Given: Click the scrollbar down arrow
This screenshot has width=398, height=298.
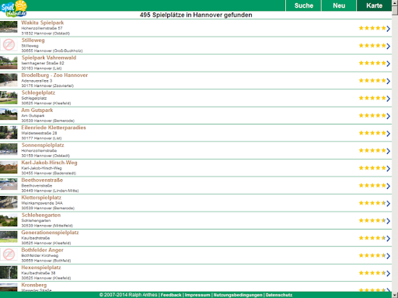Looking at the screenshot, I should 395,295.
